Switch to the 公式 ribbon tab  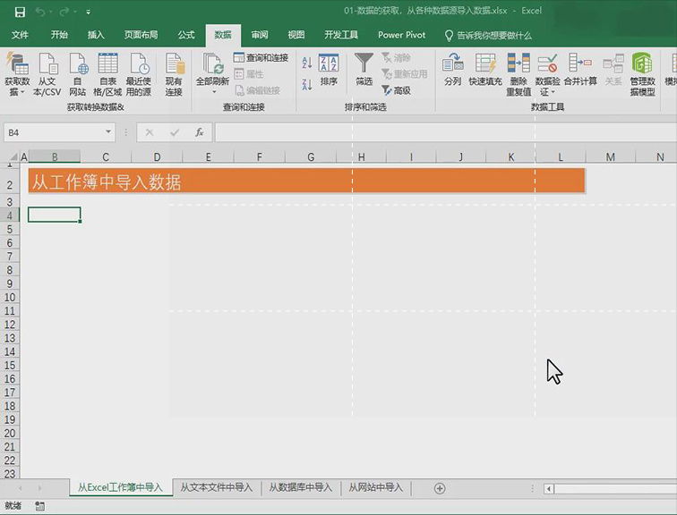coord(186,35)
